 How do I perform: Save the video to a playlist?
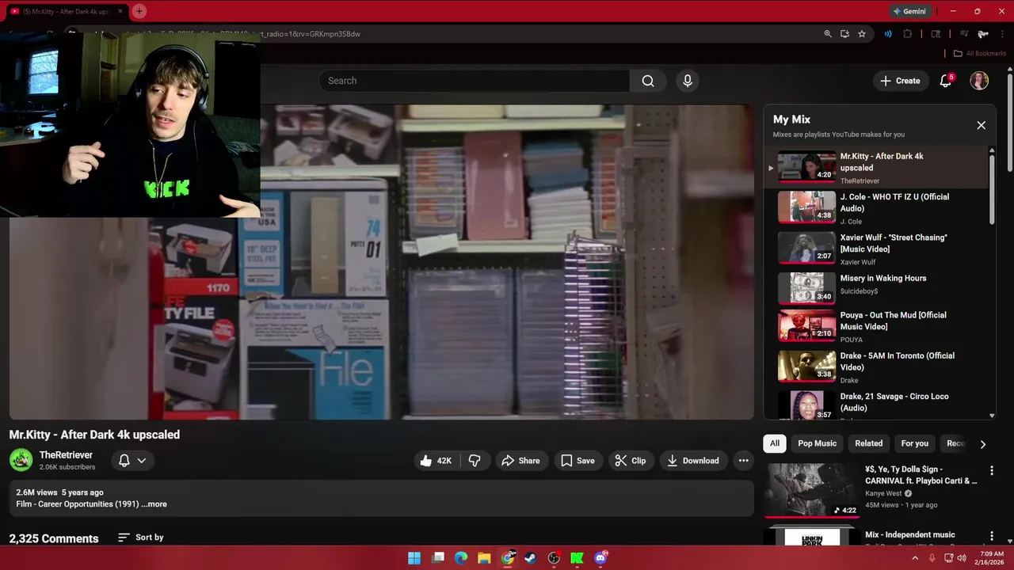[x=578, y=461]
